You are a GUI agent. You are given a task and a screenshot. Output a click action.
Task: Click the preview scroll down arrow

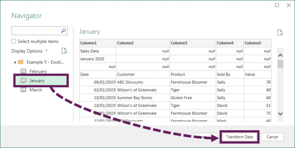[280, 113]
